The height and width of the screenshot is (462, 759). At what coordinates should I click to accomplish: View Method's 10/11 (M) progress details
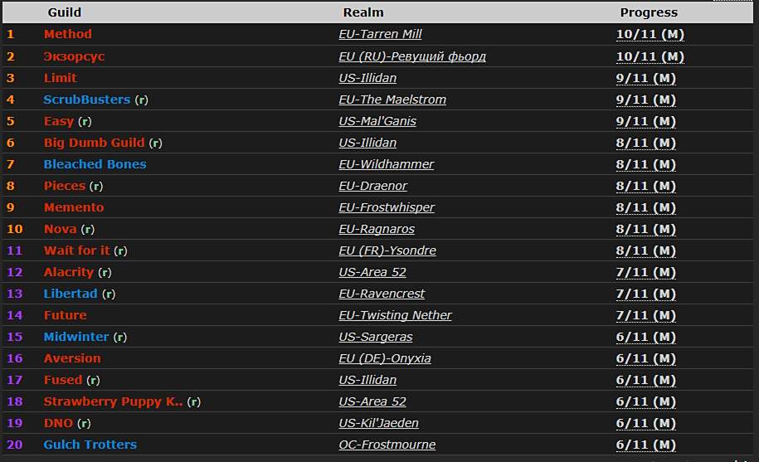pyautogui.click(x=650, y=35)
